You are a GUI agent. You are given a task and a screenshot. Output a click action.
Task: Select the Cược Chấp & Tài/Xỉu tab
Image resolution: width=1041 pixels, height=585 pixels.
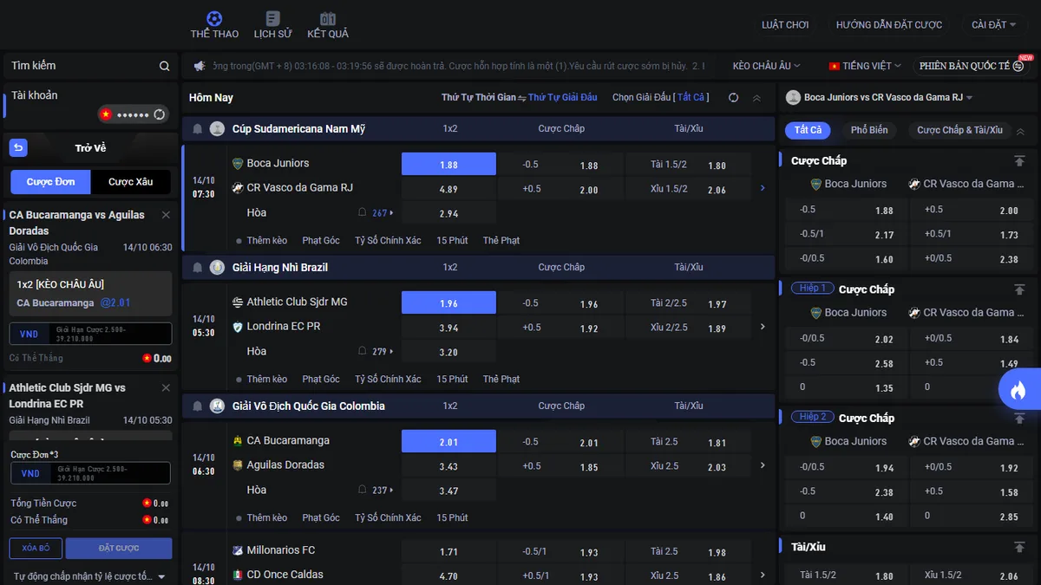click(x=959, y=130)
